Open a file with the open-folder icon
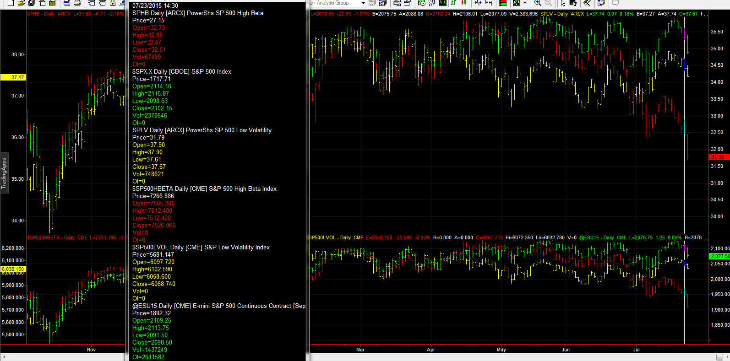Screen dimensions: 730x361 21,3
